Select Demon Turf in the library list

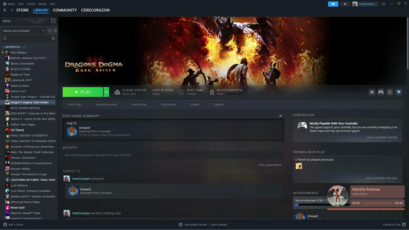18,91
